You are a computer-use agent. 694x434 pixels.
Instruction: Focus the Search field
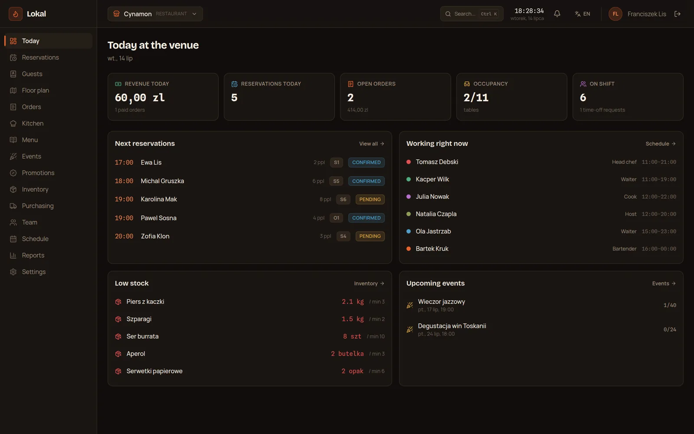472,14
